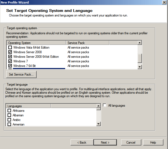The height and width of the screenshot is (149, 168).
Task: Click the operating system list scroll-up arrow
Action: pyautogui.click(x=140, y=43)
